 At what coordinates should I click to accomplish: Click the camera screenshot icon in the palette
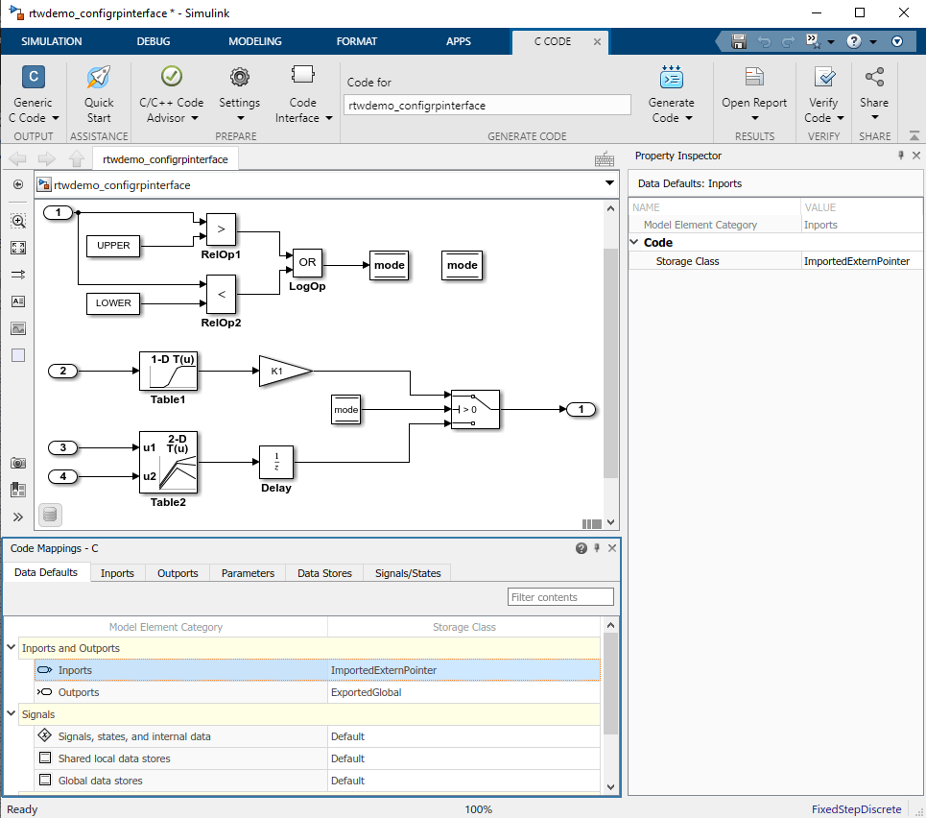pyautogui.click(x=18, y=463)
